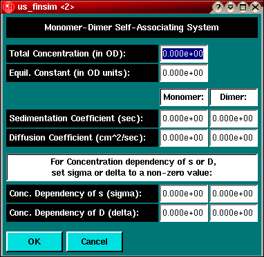Click the 'Diffusion Coefficient (cm^2/sec):' label

tap(82, 138)
